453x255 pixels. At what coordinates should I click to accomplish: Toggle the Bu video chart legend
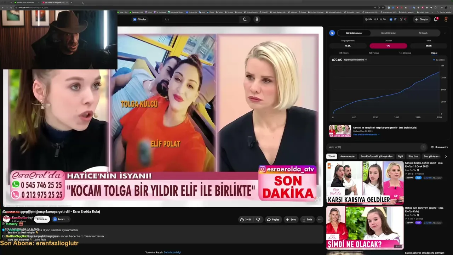coord(439,60)
